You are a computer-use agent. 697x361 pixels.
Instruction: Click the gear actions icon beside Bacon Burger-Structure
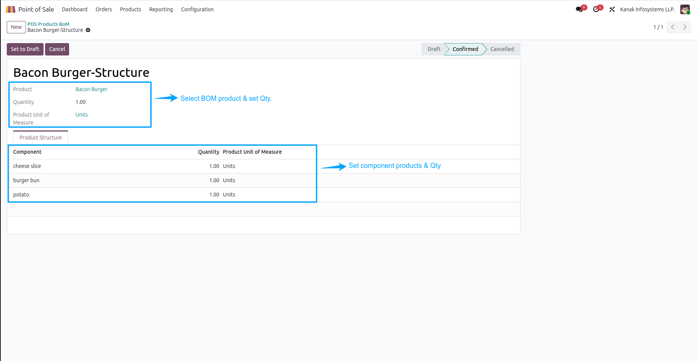click(88, 30)
